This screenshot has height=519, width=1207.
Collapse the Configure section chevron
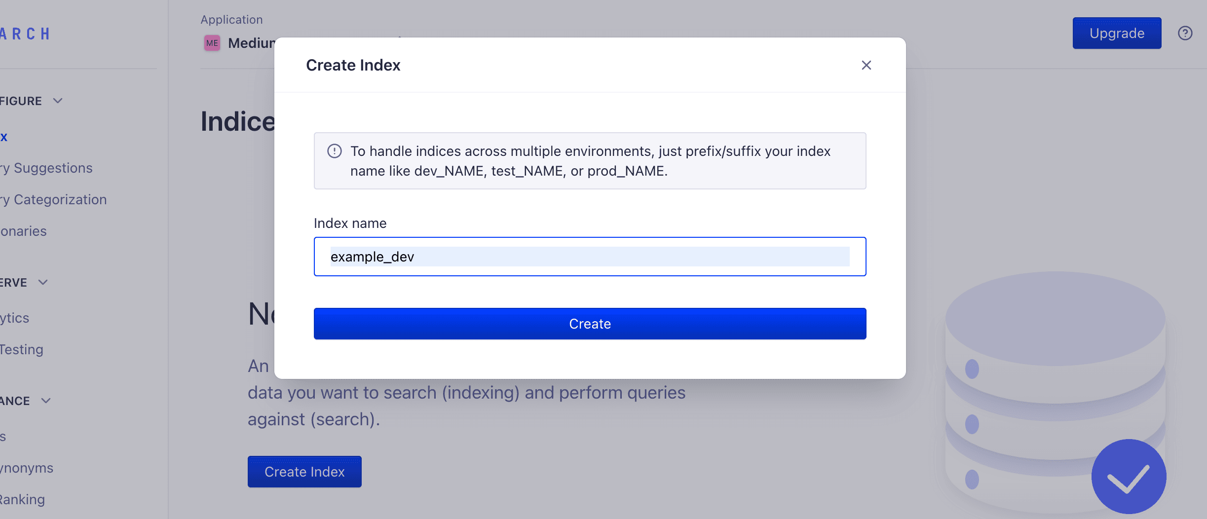click(58, 101)
